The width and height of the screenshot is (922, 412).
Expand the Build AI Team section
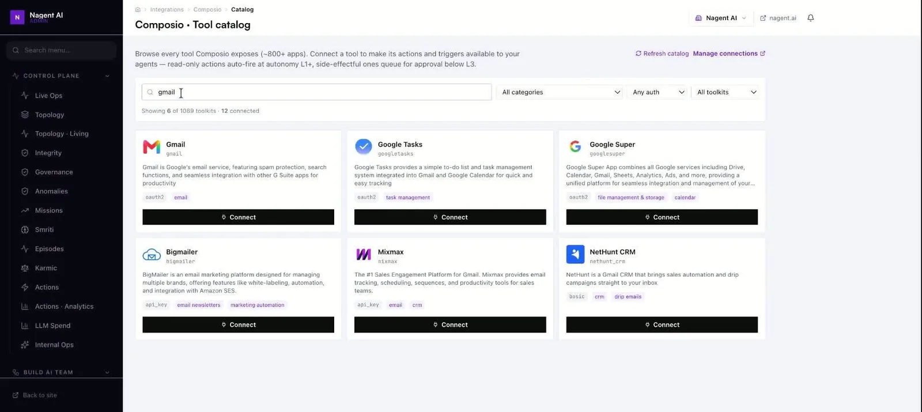coord(107,373)
